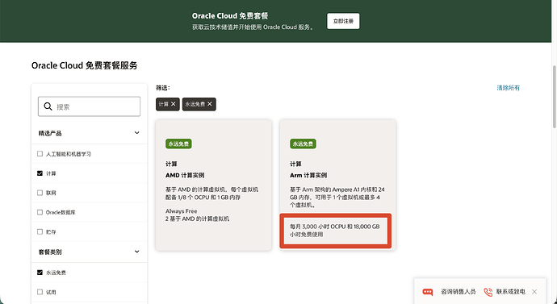Dismiss the contact sales popup
This screenshot has height=304, width=557.
coord(534,292)
